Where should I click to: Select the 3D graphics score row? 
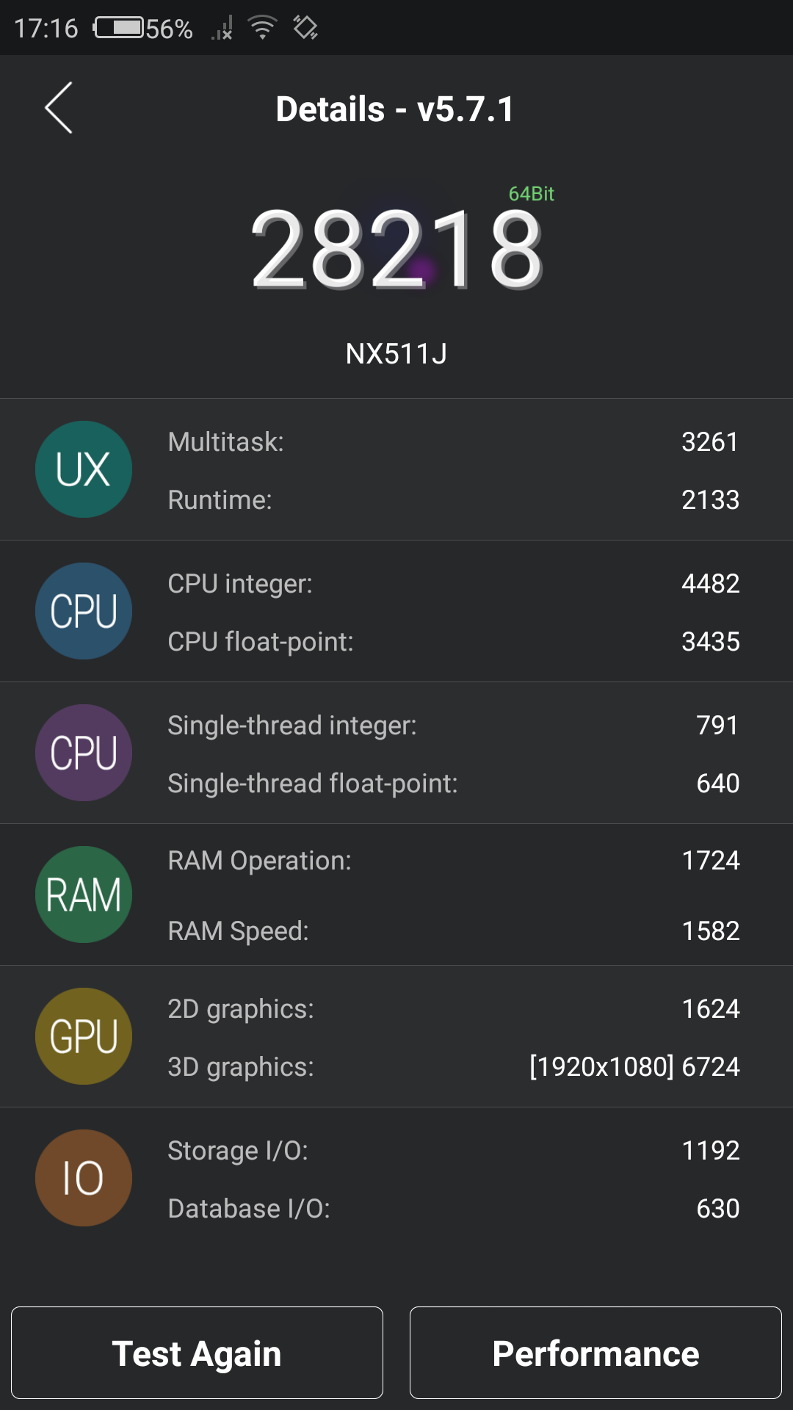click(x=453, y=1067)
